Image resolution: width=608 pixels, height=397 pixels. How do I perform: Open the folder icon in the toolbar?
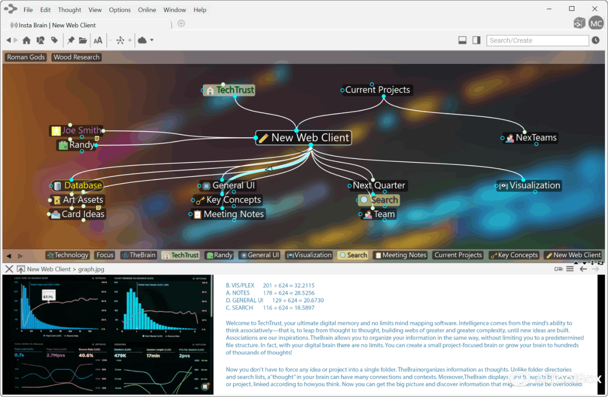coord(83,40)
